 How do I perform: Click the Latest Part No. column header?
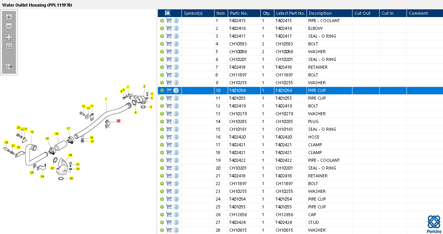click(290, 13)
